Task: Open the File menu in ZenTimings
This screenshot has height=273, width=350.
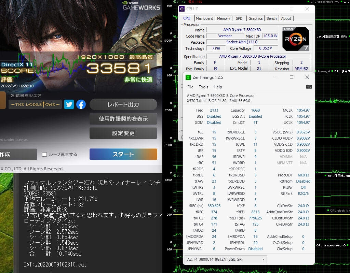Action: point(190,87)
